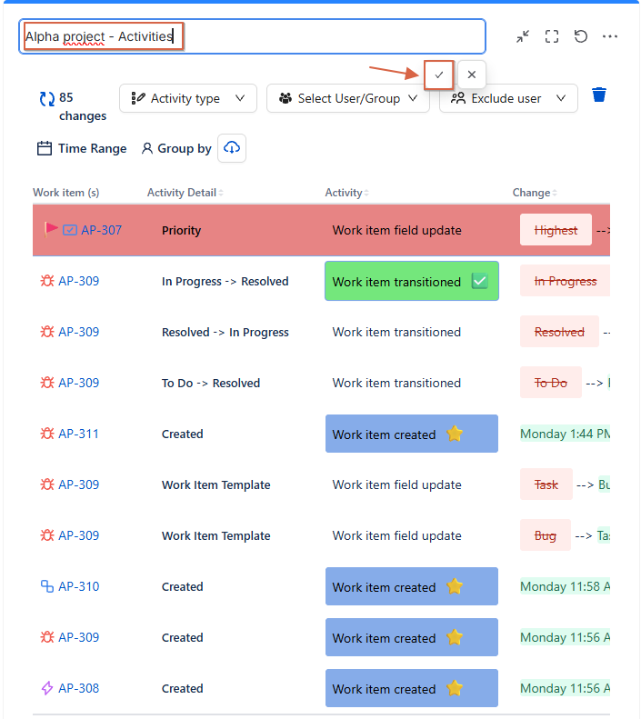The height and width of the screenshot is (719, 641).
Task: Sort by the Change column header
Action: coord(535,193)
